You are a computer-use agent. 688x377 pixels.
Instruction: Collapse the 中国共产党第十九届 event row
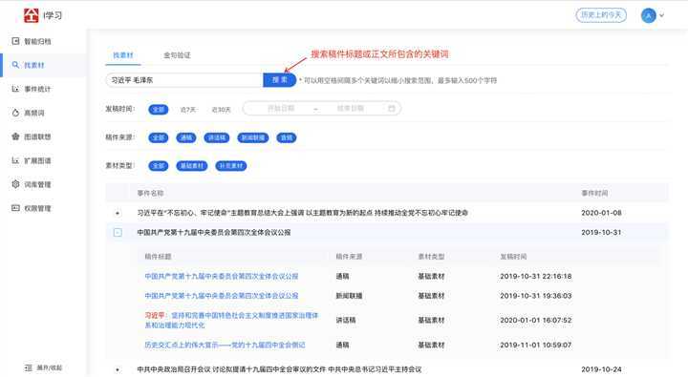pyautogui.click(x=118, y=232)
